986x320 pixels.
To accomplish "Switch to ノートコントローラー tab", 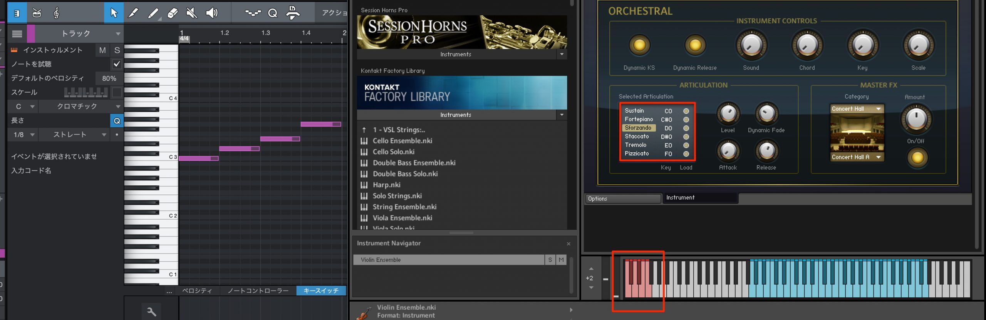I will (x=258, y=291).
